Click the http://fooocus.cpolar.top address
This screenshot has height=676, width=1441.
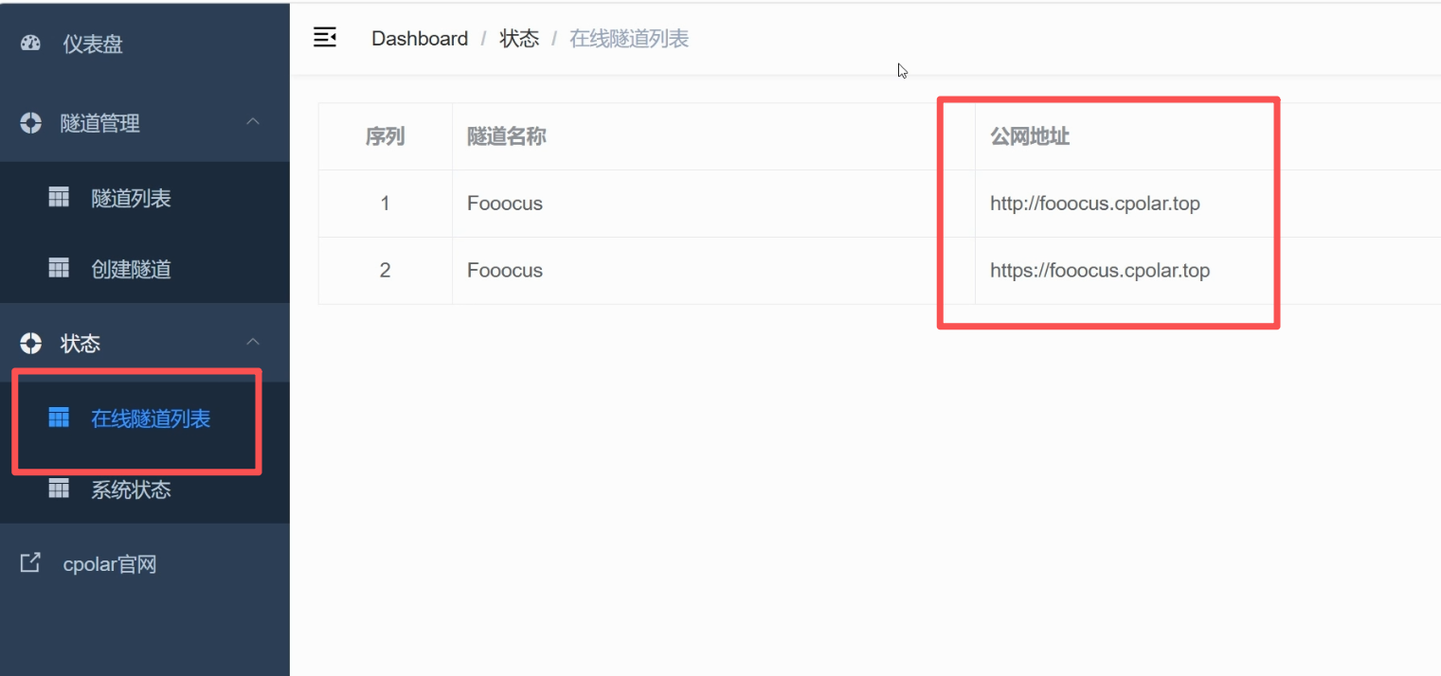1095,204
